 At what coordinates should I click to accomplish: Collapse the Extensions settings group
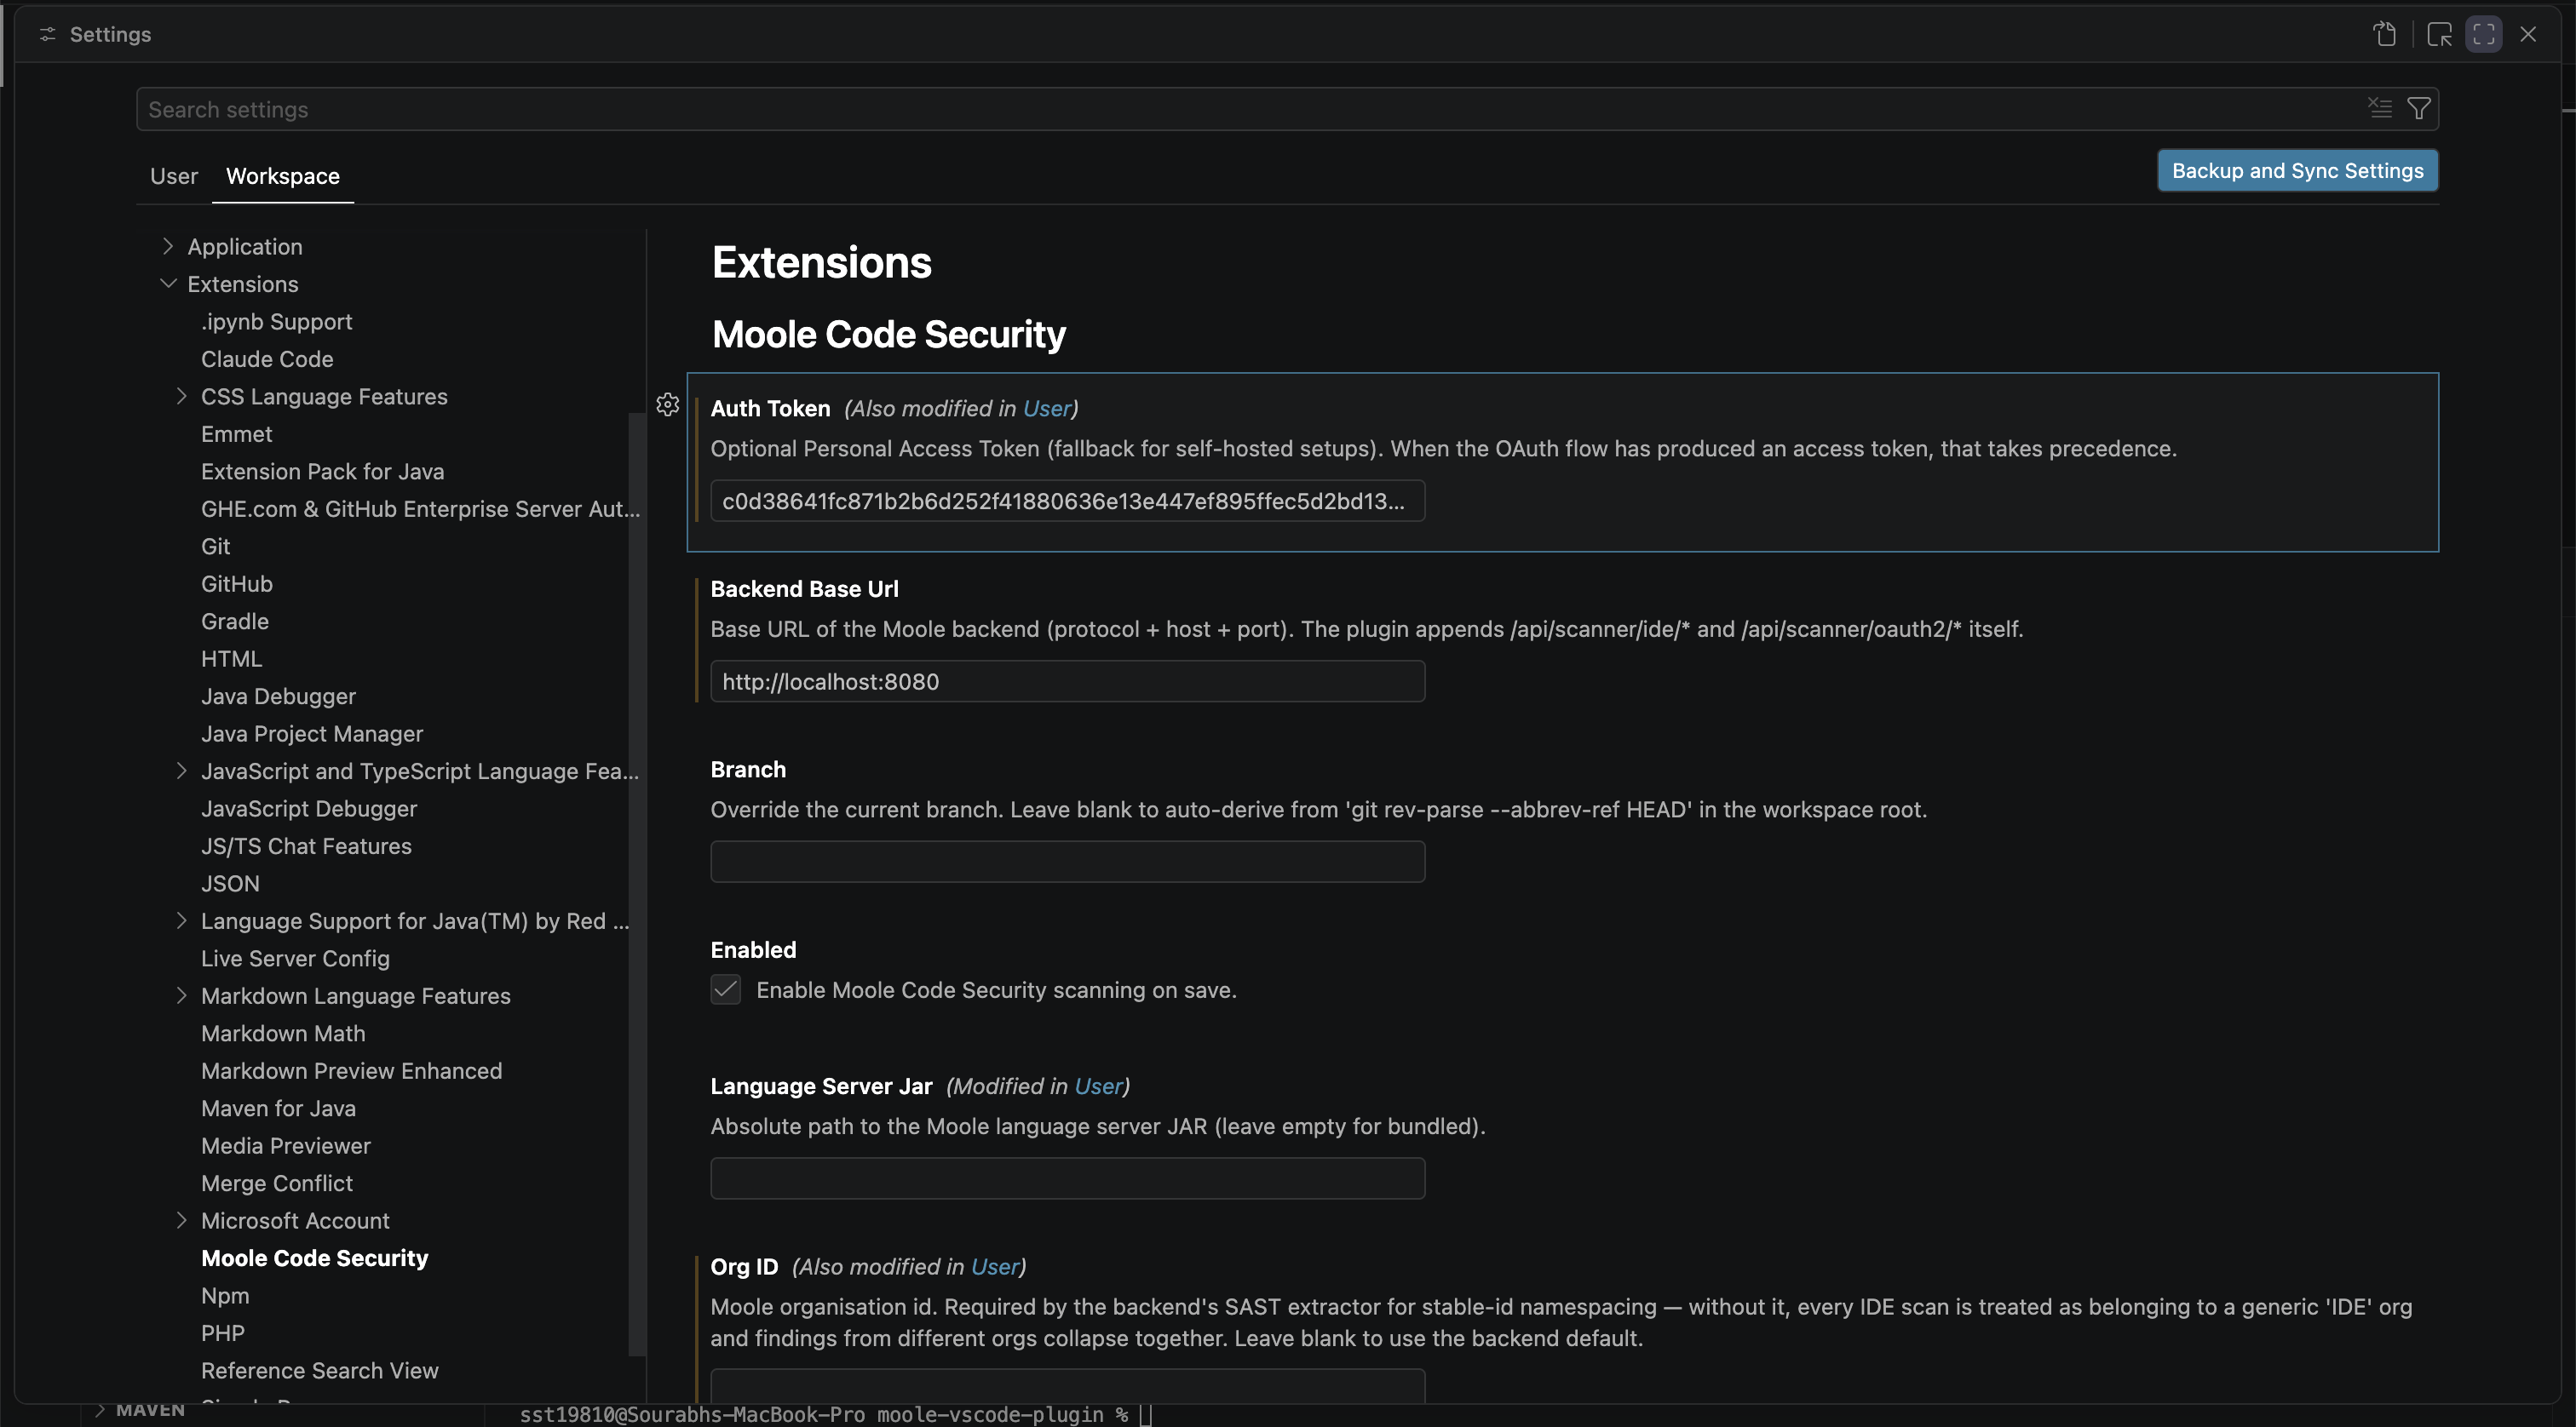click(168, 284)
